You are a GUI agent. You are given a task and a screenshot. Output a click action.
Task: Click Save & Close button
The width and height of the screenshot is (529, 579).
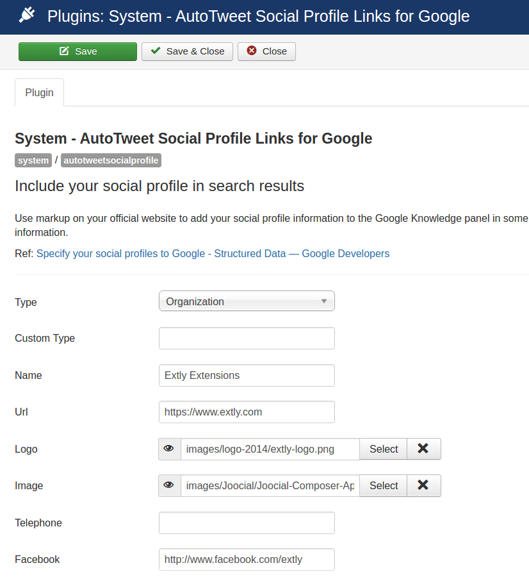coord(188,51)
